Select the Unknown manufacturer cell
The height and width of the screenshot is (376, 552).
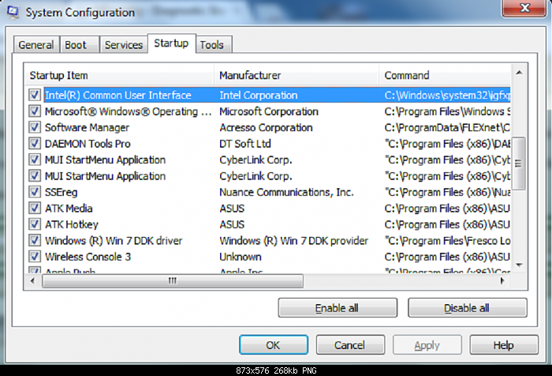point(240,257)
